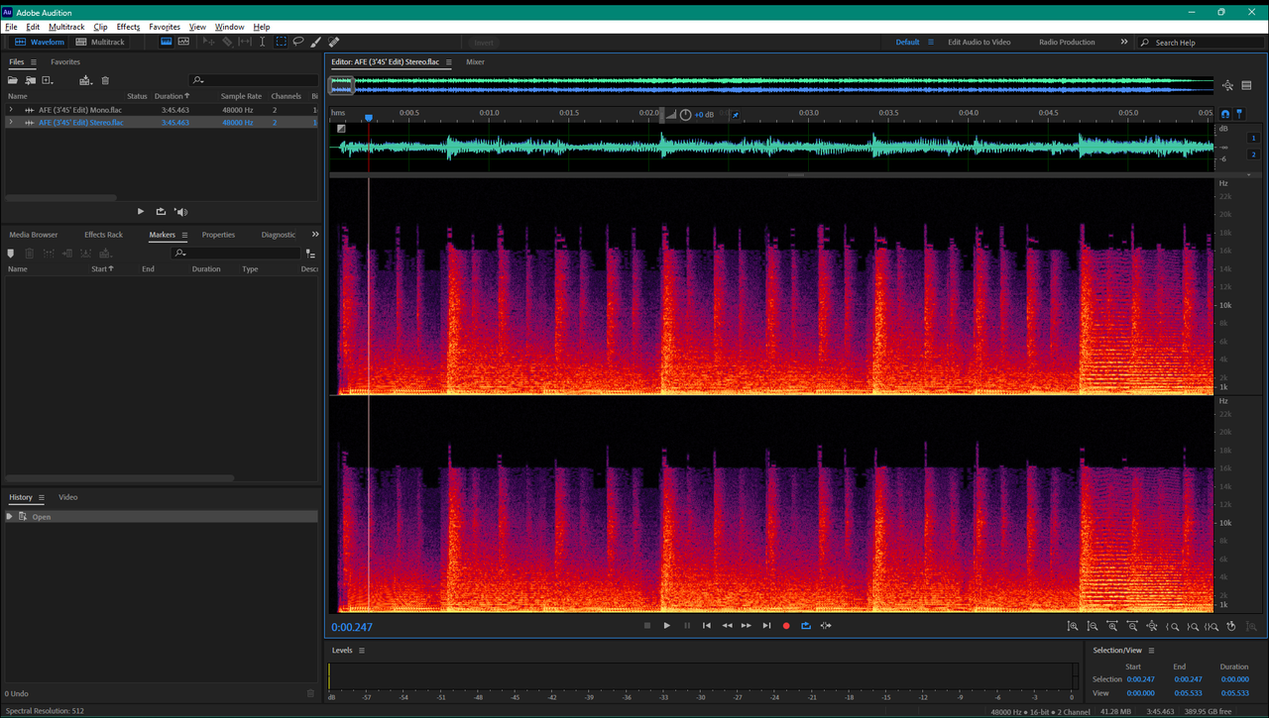This screenshot has width=1269, height=718.
Task: Open Files panel menu
Action: tap(32, 62)
